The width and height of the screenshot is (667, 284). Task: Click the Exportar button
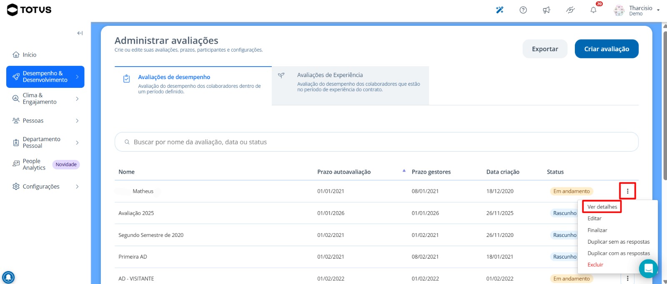(x=545, y=49)
